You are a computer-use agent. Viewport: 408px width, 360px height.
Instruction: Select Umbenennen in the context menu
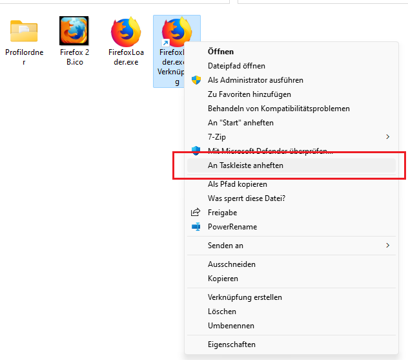coord(230,326)
